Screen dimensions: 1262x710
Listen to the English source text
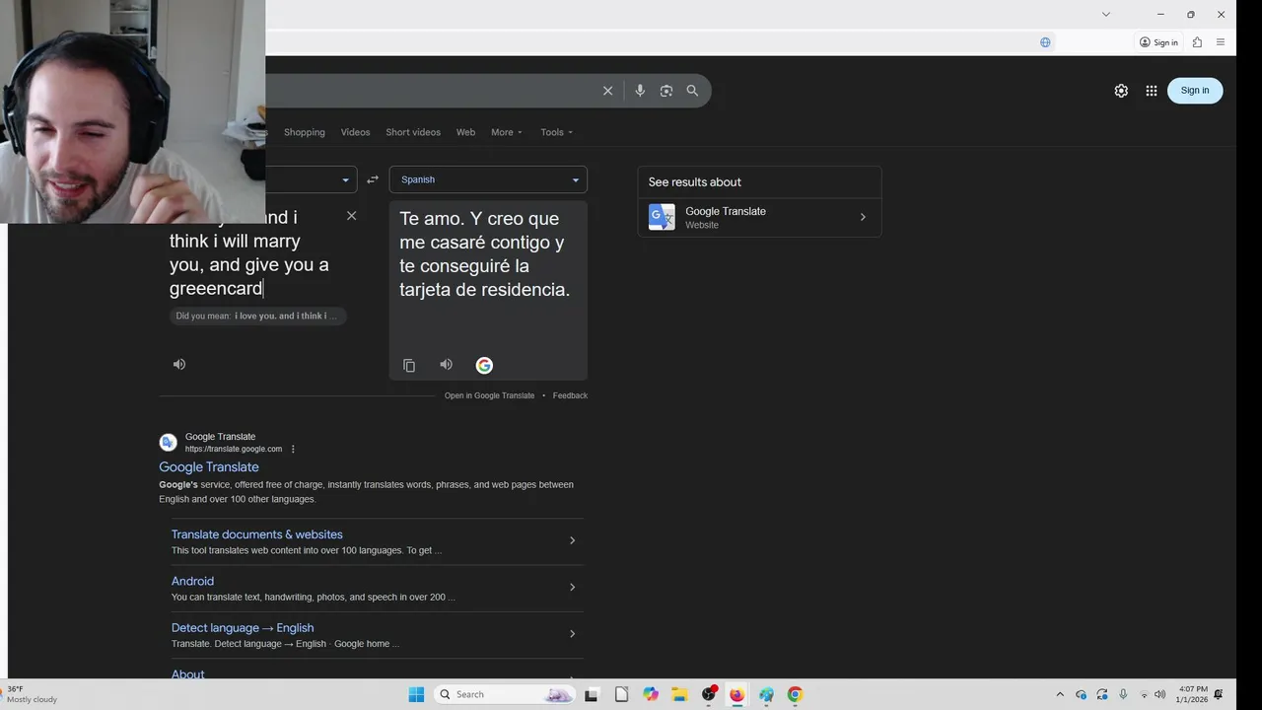tap(179, 364)
